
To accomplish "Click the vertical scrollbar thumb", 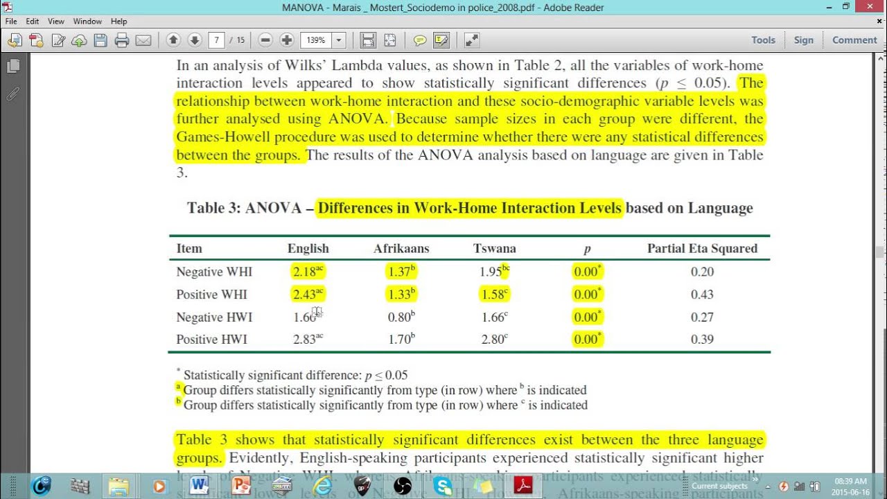I will (880, 253).
